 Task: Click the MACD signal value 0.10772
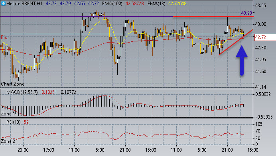pyautogui.click(x=68, y=92)
